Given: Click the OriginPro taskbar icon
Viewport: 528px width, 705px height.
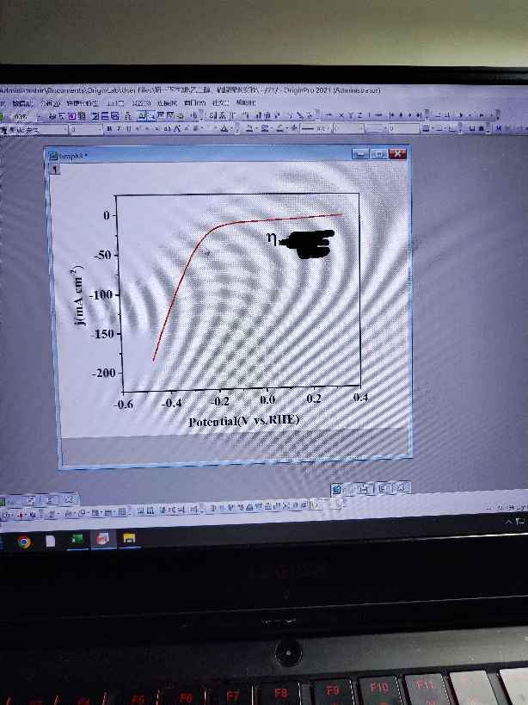Looking at the screenshot, I should [103, 541].
